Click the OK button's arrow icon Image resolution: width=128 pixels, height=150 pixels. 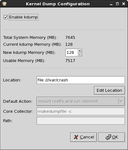coord(108,137)
